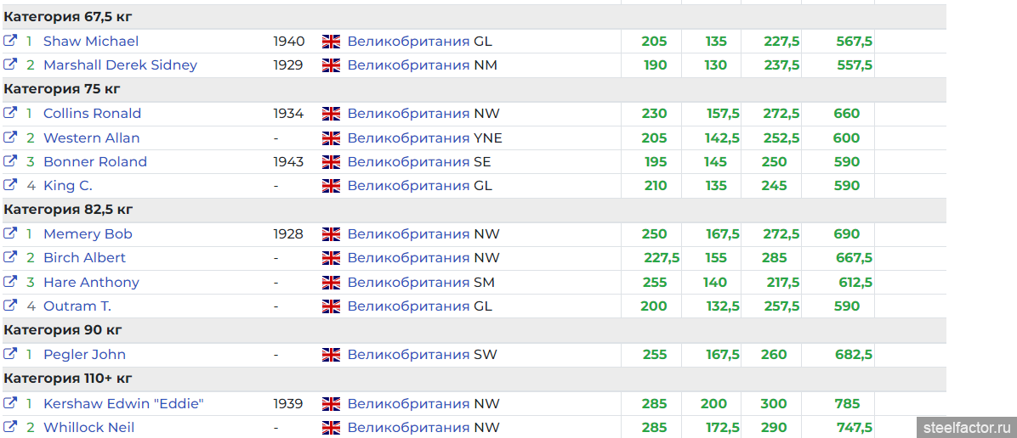Click external link icon for Hare Anthony
The width and height of the screenshot is (1017, 438).
10,282
